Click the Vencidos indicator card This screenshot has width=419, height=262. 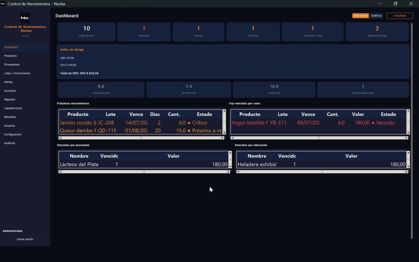[144, 32]
